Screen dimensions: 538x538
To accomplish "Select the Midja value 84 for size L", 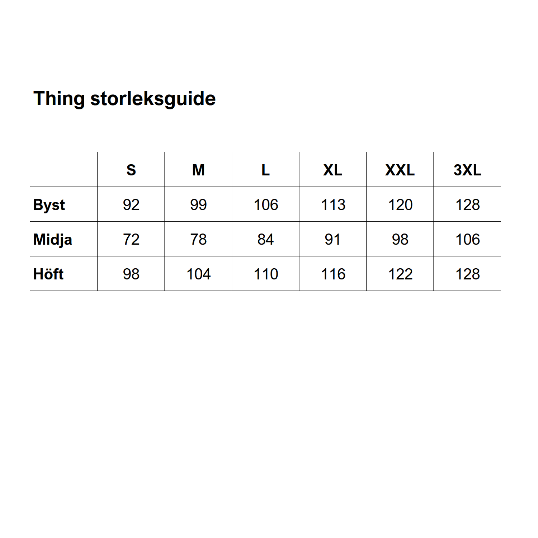I will tap(265, 239).
